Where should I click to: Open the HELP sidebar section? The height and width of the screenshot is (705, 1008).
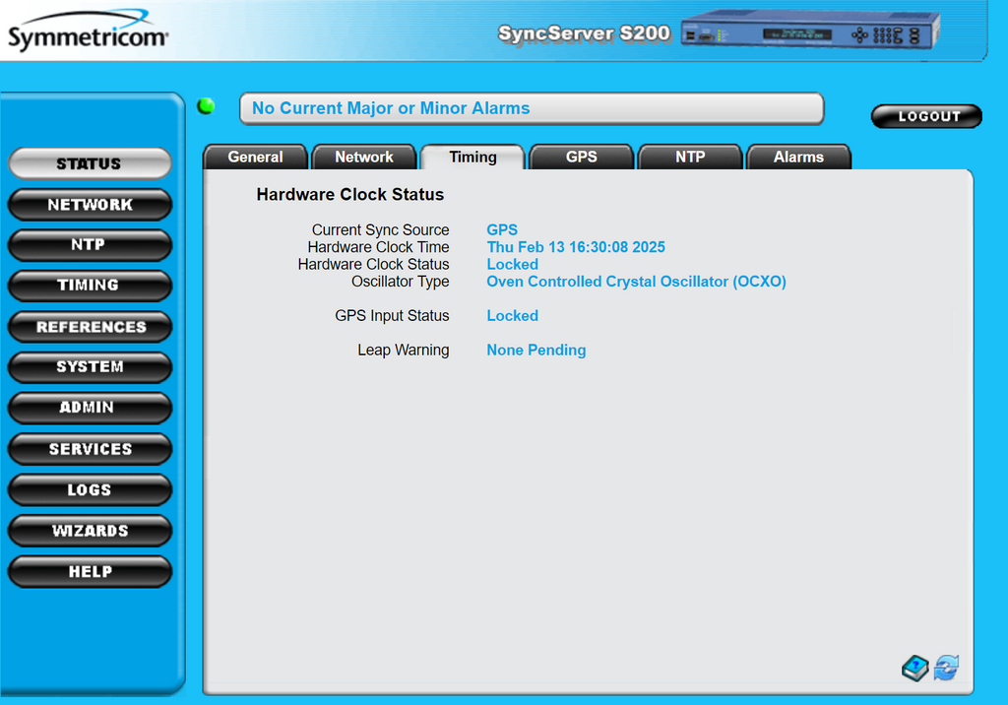pyautogui.click(x=90, y=571)
